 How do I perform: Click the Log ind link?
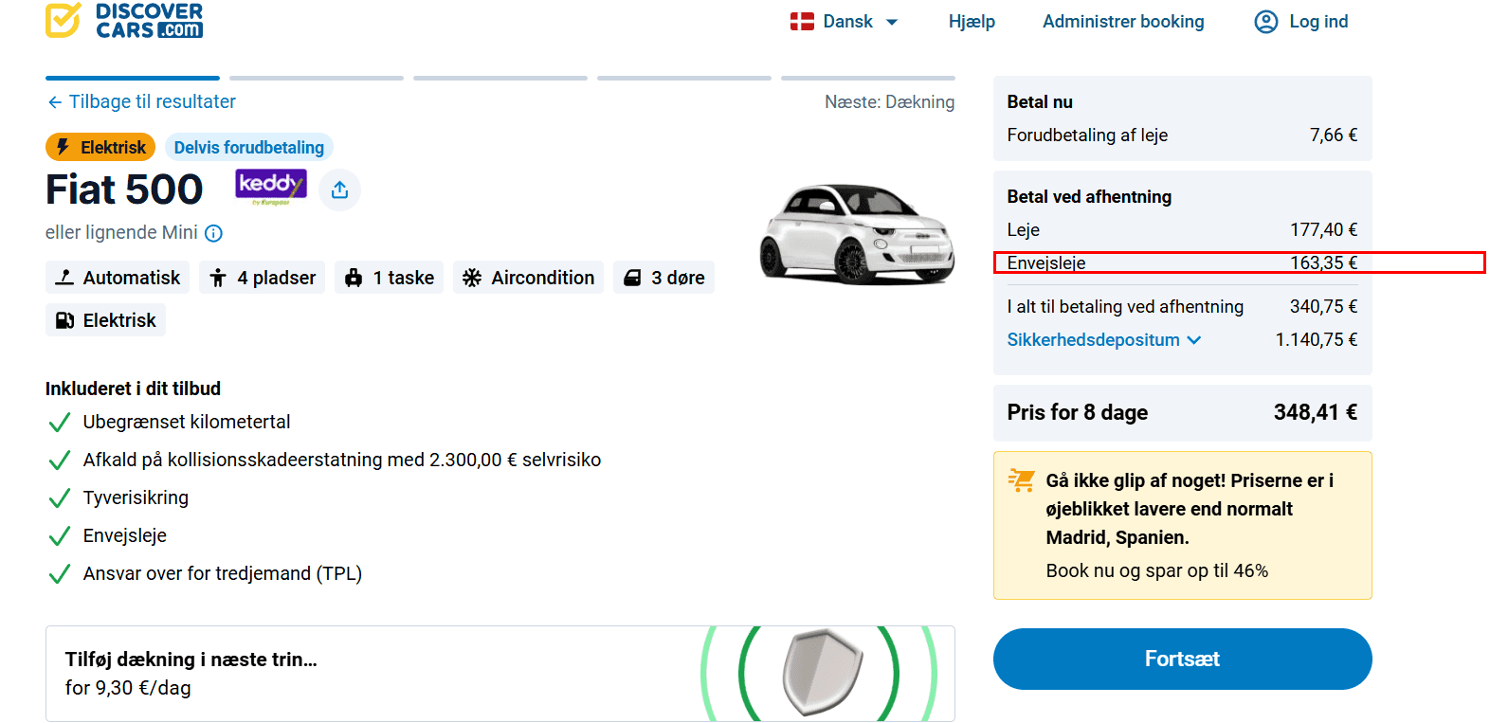[x=1318, y=22]
